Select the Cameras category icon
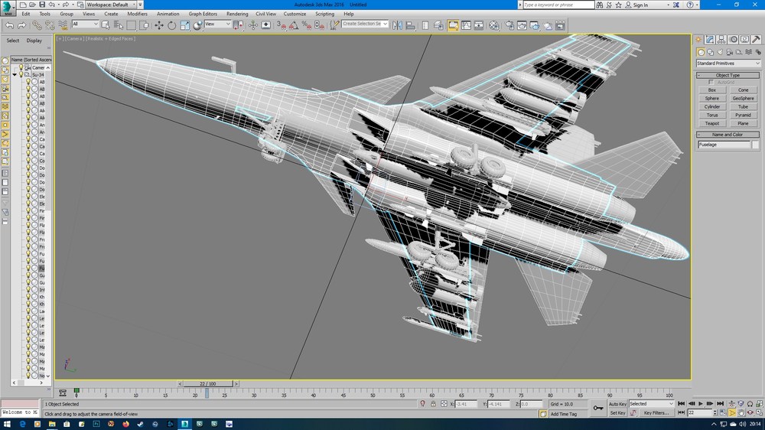This screenshot has height=430, width=765. tap(729, 52)
